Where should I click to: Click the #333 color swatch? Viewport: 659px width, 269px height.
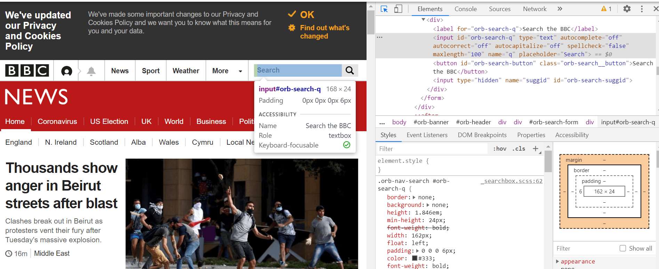pos(415,258)
